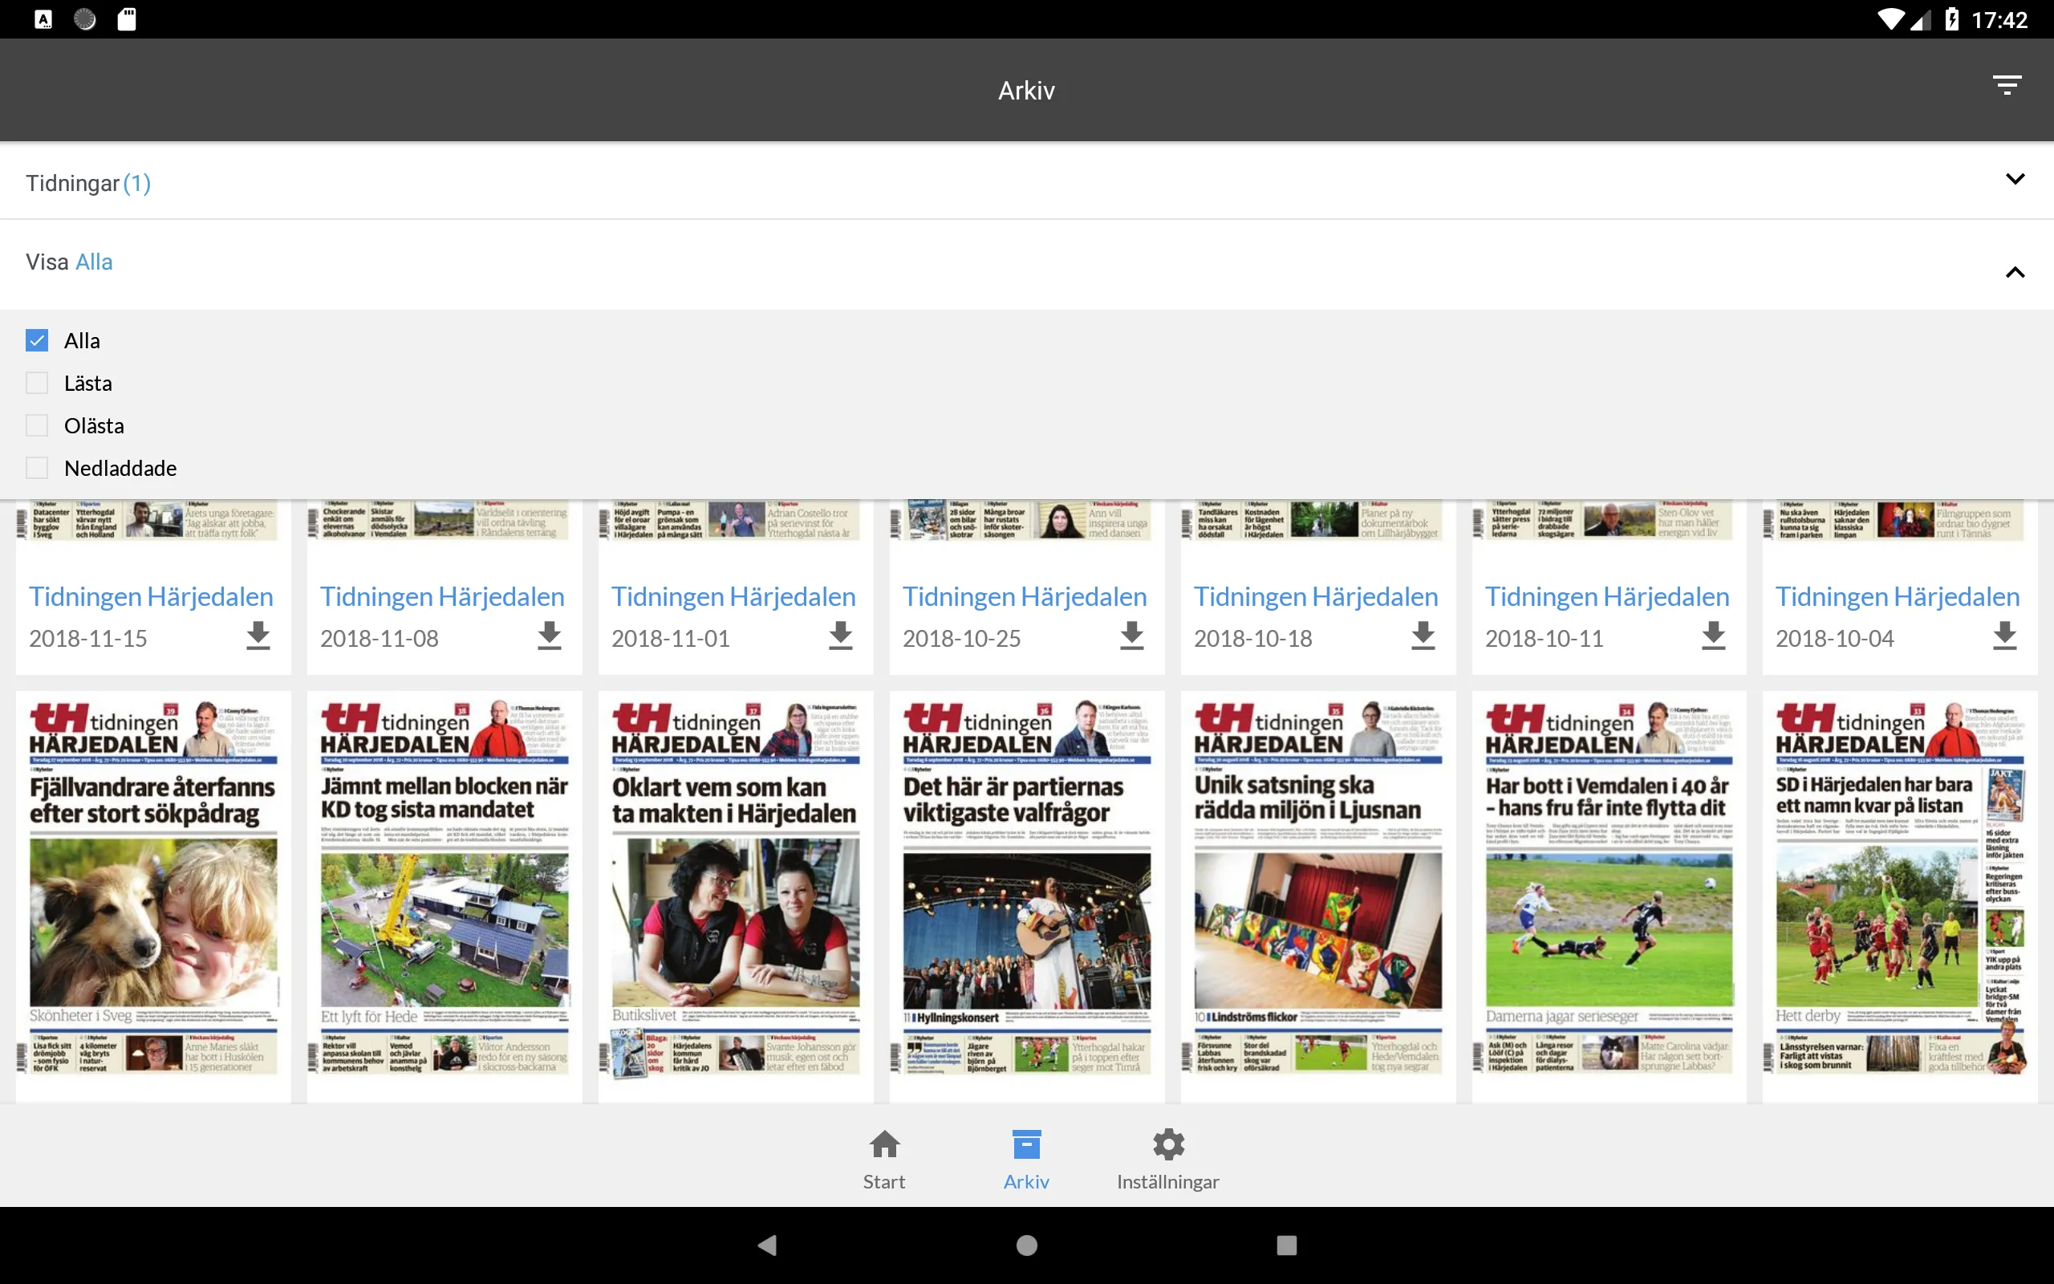Tap Android recent apps button
This screenshot has height=1284, width=2054.
point(1287,1245)
